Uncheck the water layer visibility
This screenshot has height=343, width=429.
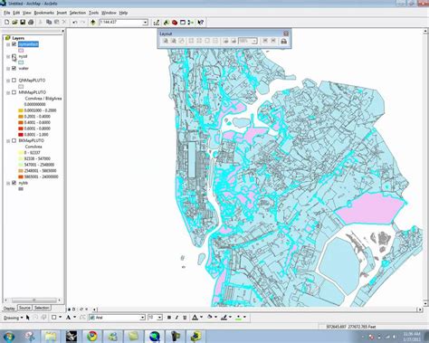[x=14, y=68]
